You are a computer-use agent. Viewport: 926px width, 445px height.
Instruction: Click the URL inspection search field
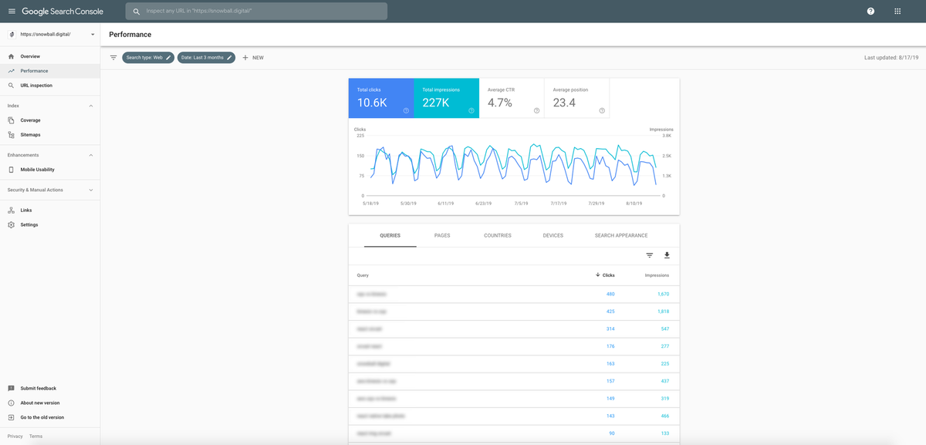tap(256, 12)
